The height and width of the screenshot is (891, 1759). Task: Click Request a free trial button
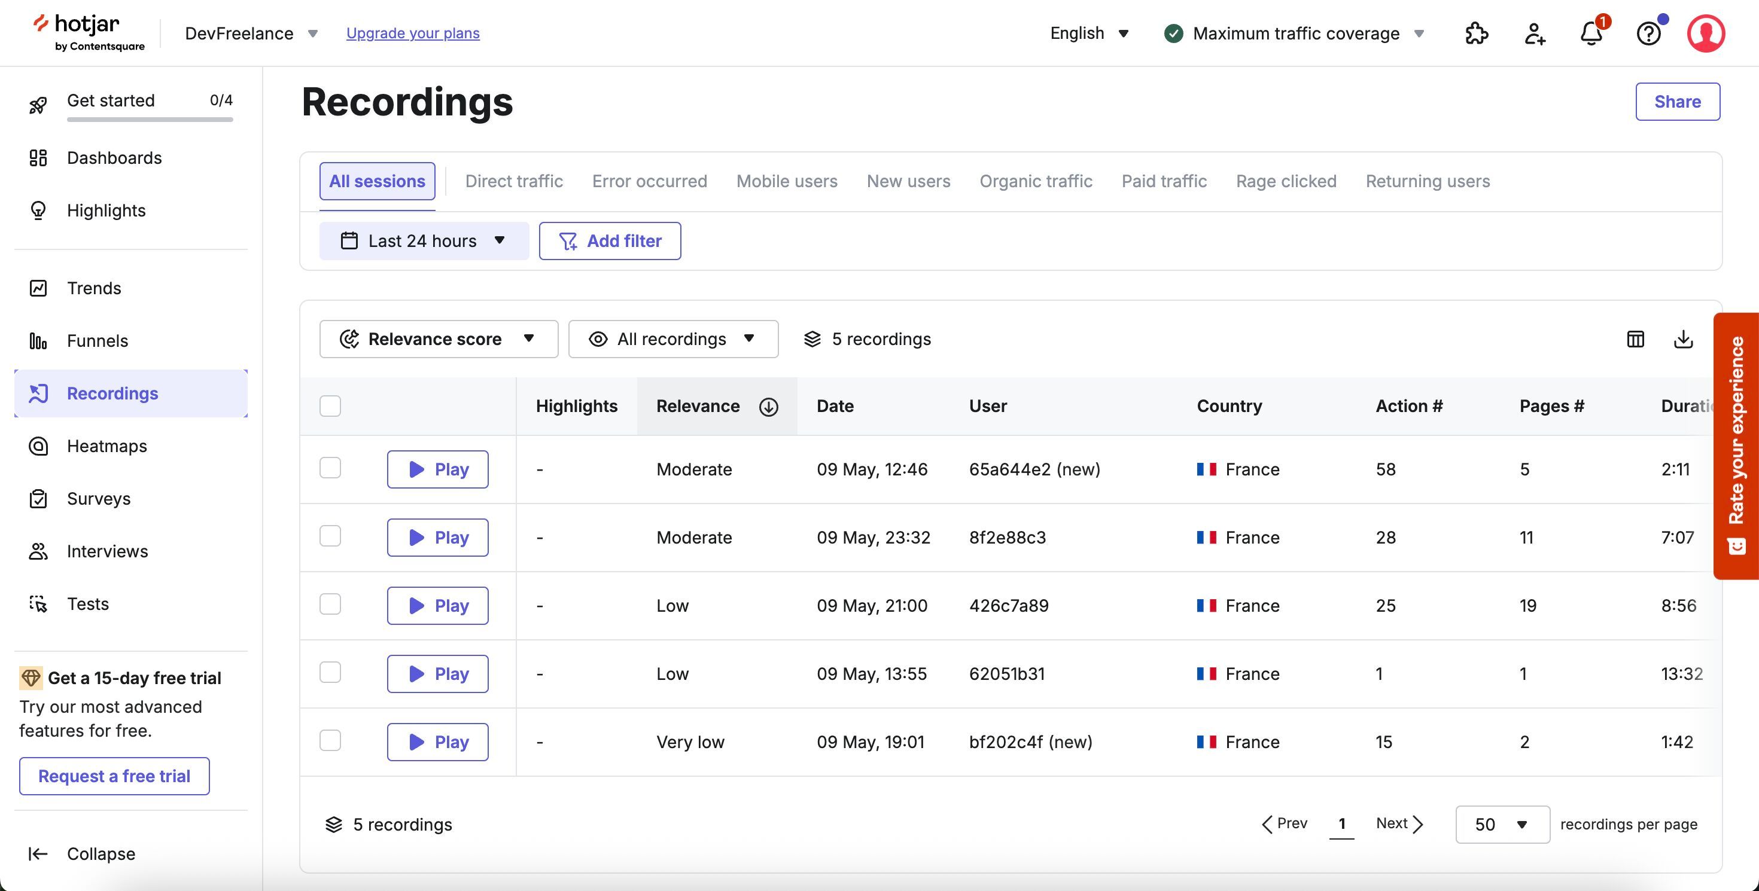coord(114,776)
